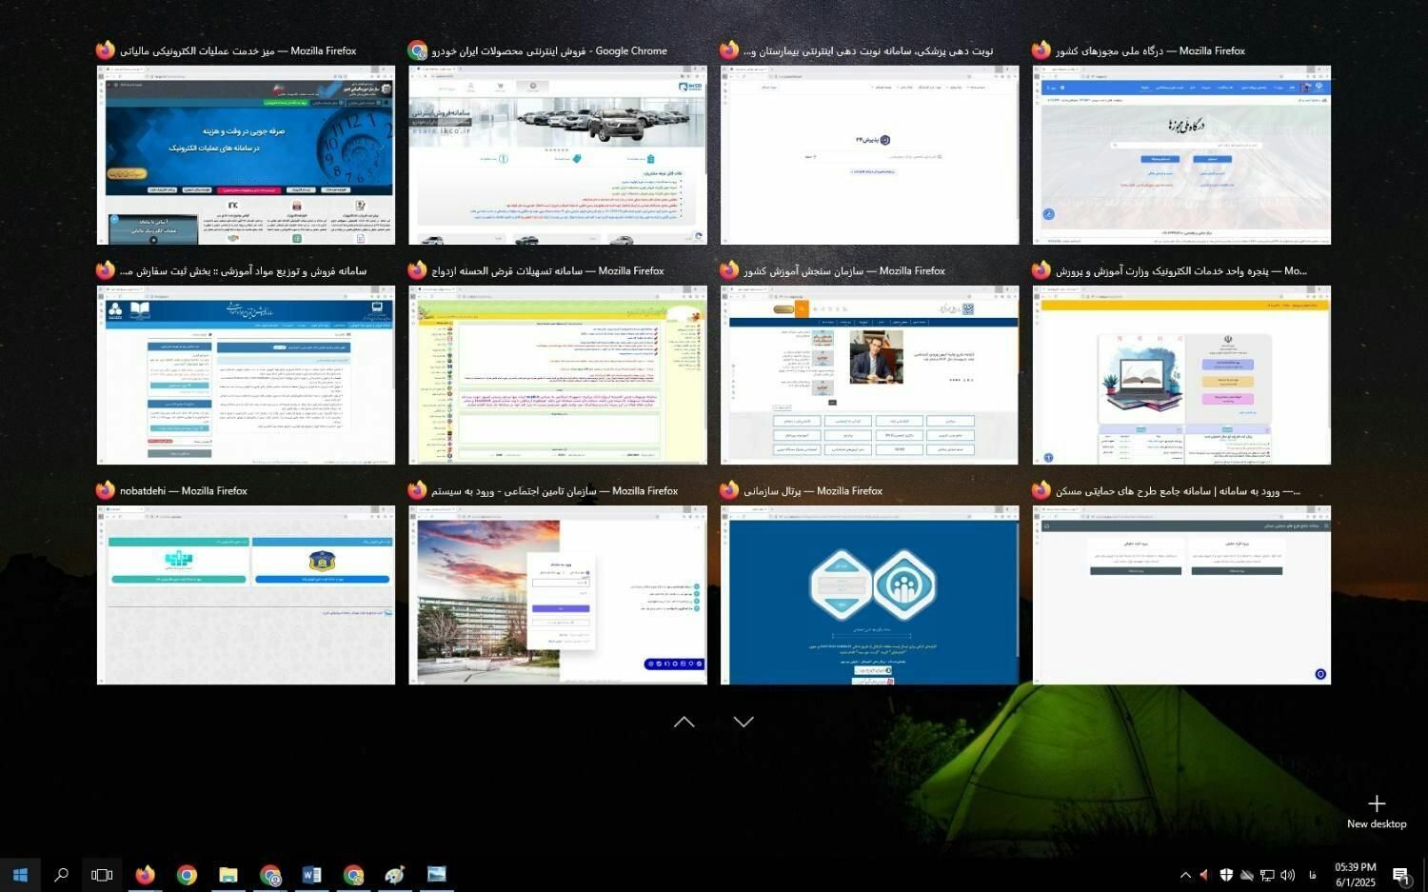Open the Photos app from the taskbar
This screenshot has height=892, width=1428.
pyautogui.click(x=437, y=875)
